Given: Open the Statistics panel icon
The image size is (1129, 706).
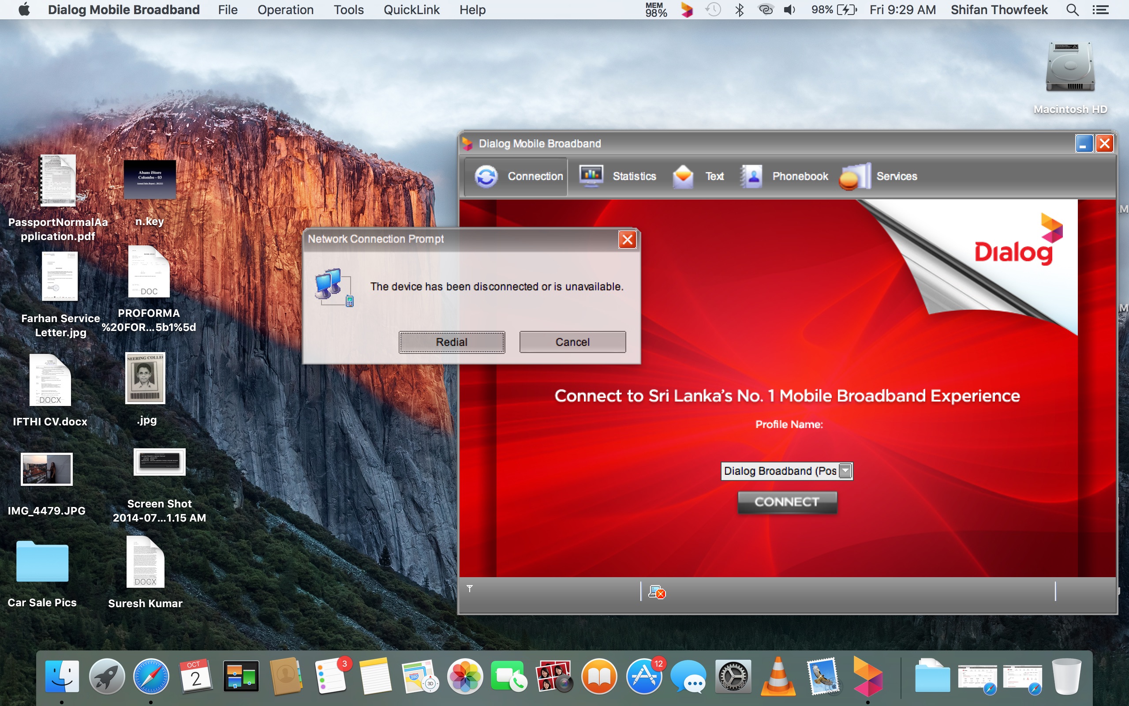Looking at the screenshot, I should pos(591,176).
